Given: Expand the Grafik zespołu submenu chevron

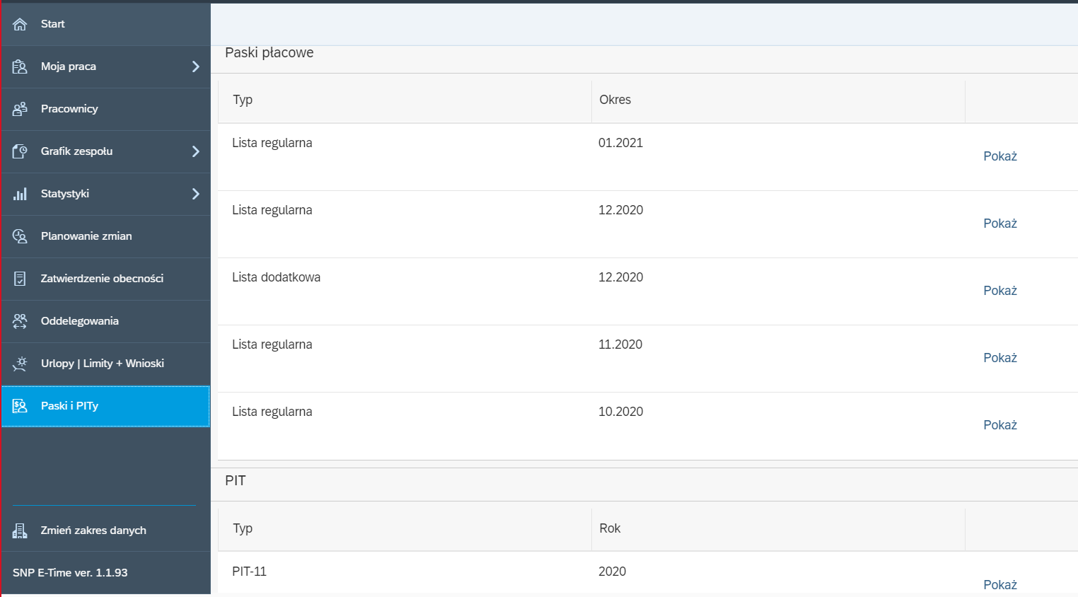Looking at the screenshot, I should [196, 151].
